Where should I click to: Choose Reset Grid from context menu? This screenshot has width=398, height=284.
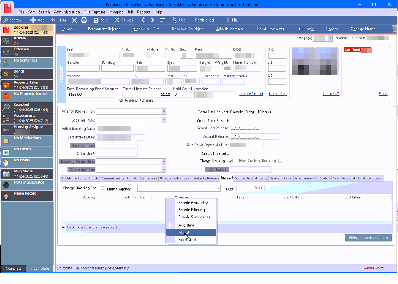(191, 240)
